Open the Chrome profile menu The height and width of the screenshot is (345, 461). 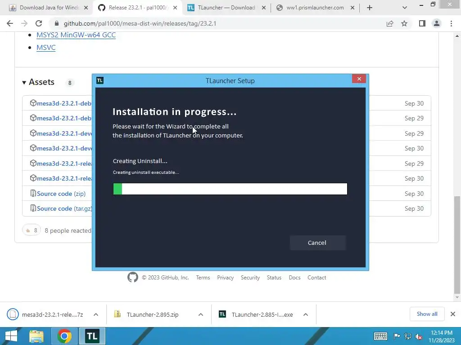[x=437, y=23]
